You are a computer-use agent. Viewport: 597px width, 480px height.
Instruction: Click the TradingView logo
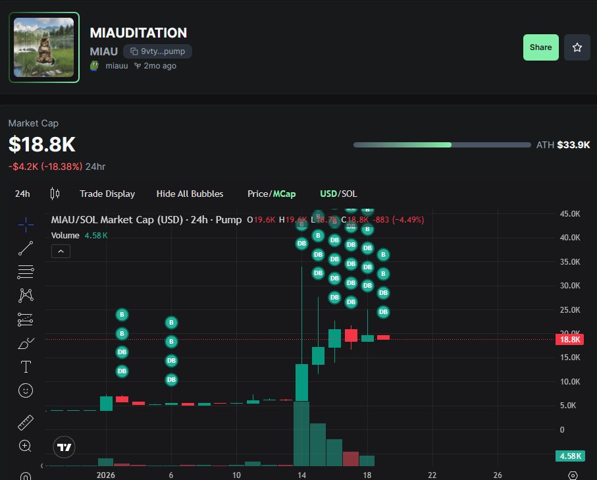[64, 447]
